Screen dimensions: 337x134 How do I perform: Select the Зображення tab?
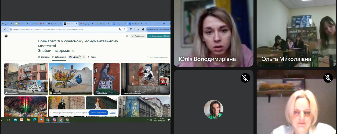click(59, 57)
